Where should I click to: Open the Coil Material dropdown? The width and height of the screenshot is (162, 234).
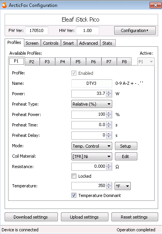click(x=92, y=157)
